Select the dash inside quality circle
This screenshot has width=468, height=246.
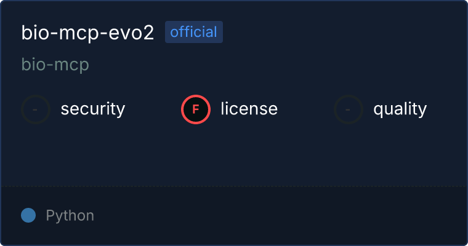(x=348, y=109)
